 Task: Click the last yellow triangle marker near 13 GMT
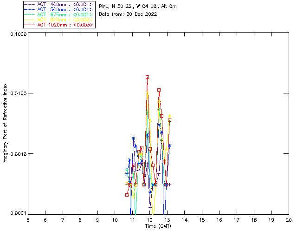coord(170,116)
